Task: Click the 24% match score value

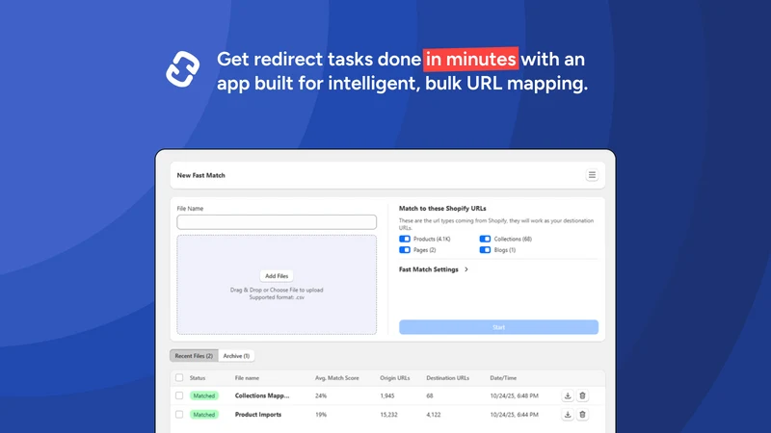Action: (x=321, y=395)
